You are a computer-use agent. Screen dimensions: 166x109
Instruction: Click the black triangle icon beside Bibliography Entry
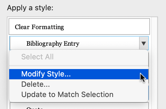click(144, 43)
